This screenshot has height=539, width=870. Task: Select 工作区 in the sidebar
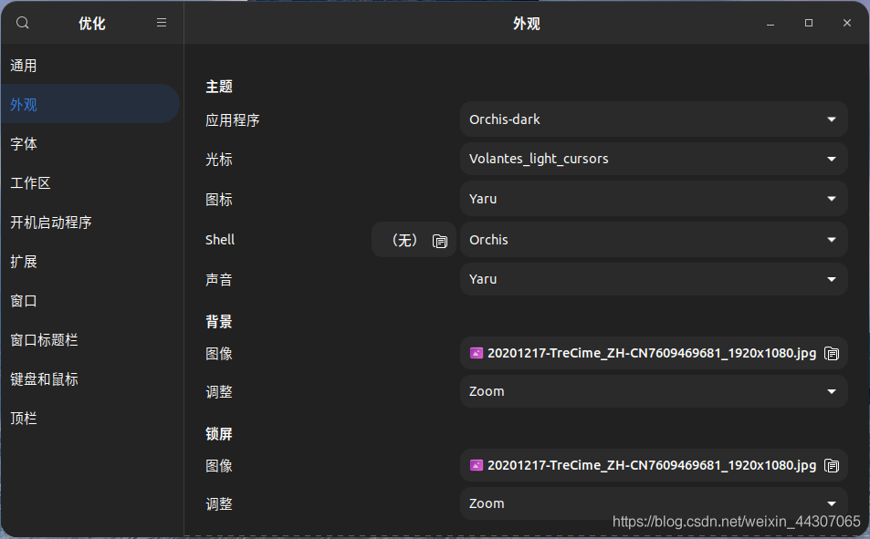coord(90,183)
